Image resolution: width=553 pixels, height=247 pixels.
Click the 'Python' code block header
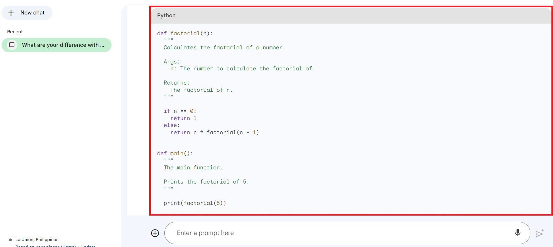pos(351,15)
